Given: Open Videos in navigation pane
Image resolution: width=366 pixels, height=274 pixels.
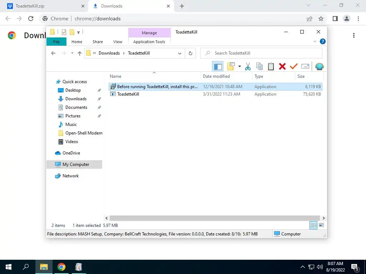Looking at the screenshot, I should (68, 142).
